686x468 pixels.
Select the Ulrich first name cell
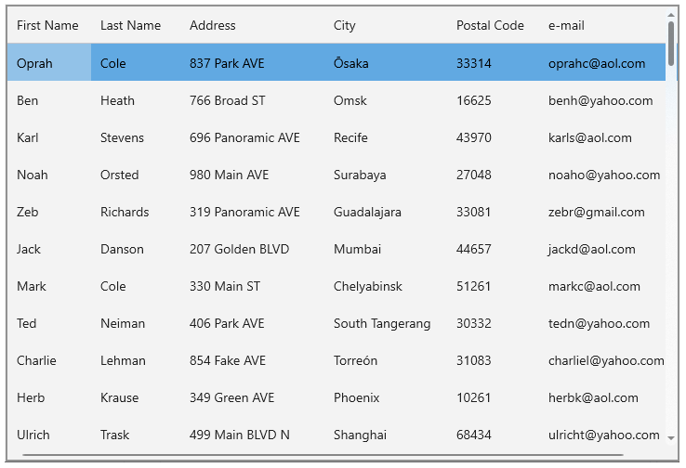[33, 435]
